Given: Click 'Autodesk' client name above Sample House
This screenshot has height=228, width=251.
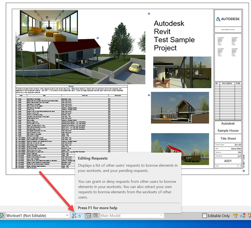Looking at the screenshot, I should (x=228, y=123).
